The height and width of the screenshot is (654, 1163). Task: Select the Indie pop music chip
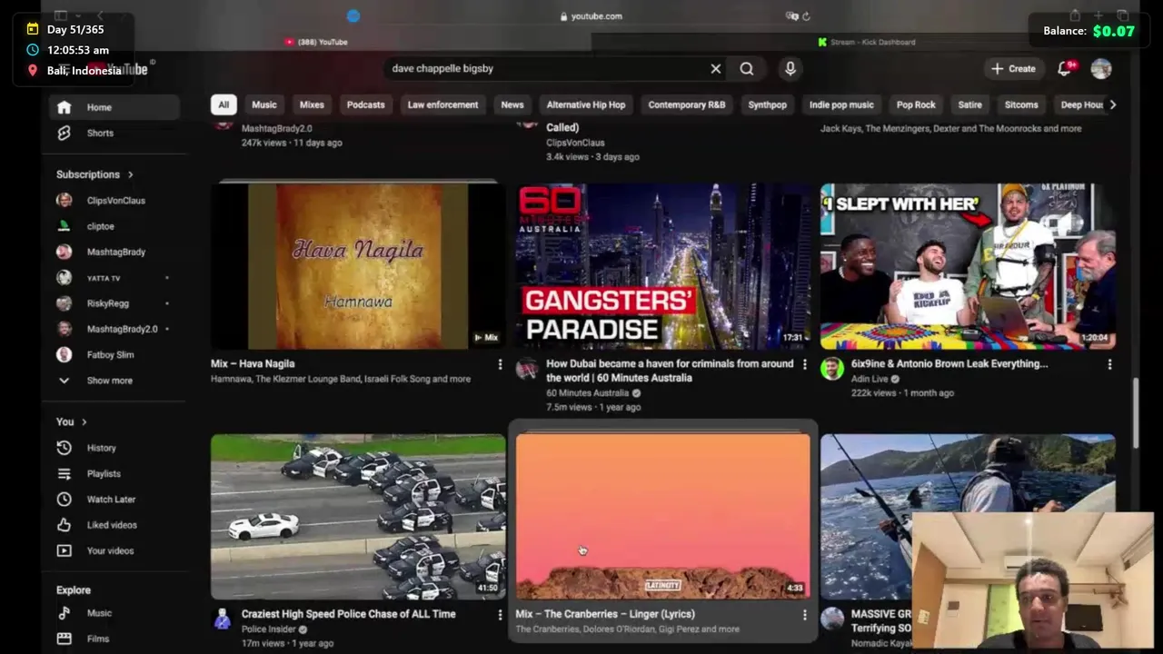(x=841, y=104)
